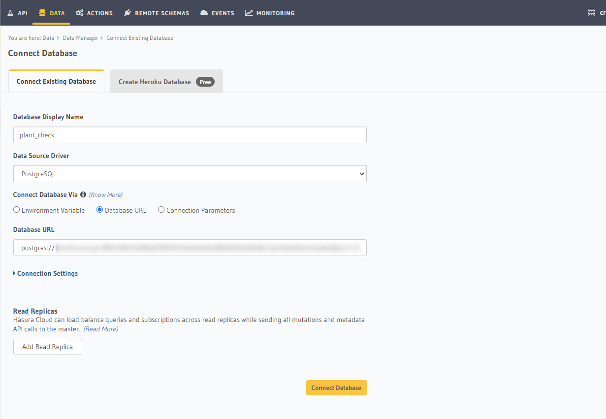The image size is (606, 419).
Task: Select the Database URL radio button
Action: [99, 210]
